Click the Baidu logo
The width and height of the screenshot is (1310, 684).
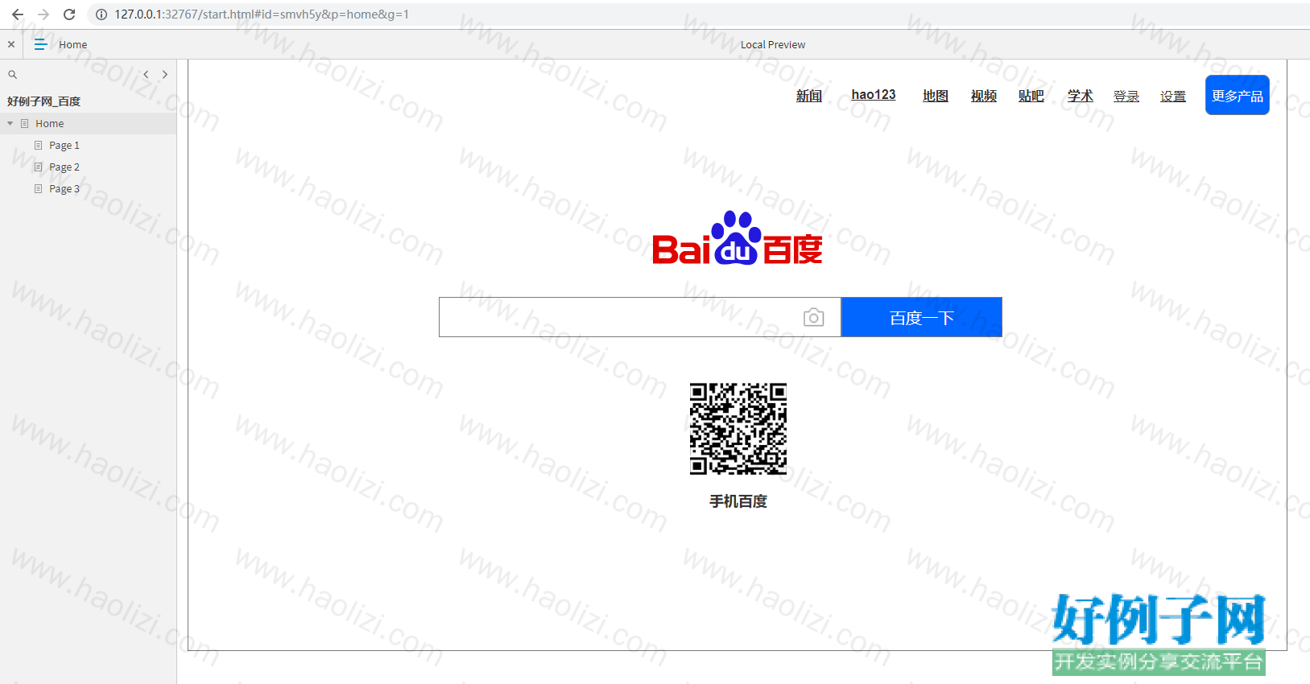[x=738, y=238]
